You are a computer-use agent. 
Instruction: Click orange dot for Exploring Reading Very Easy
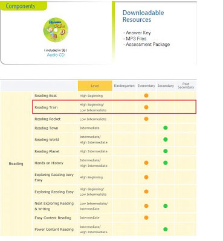(x=146, y=177)
